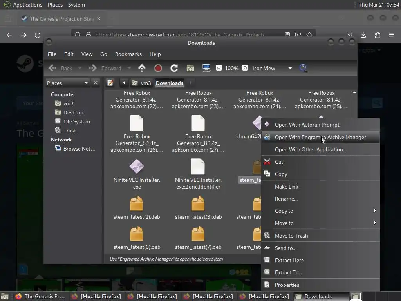This screenshot has height=301, width=401.
Task: Open the Places side pane dropdown
Action: 67,83
